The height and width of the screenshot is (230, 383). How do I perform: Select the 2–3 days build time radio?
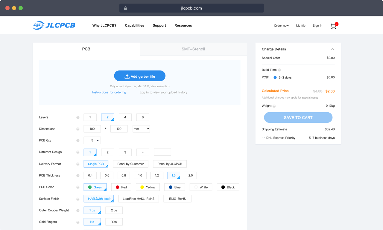click(275, 77)
